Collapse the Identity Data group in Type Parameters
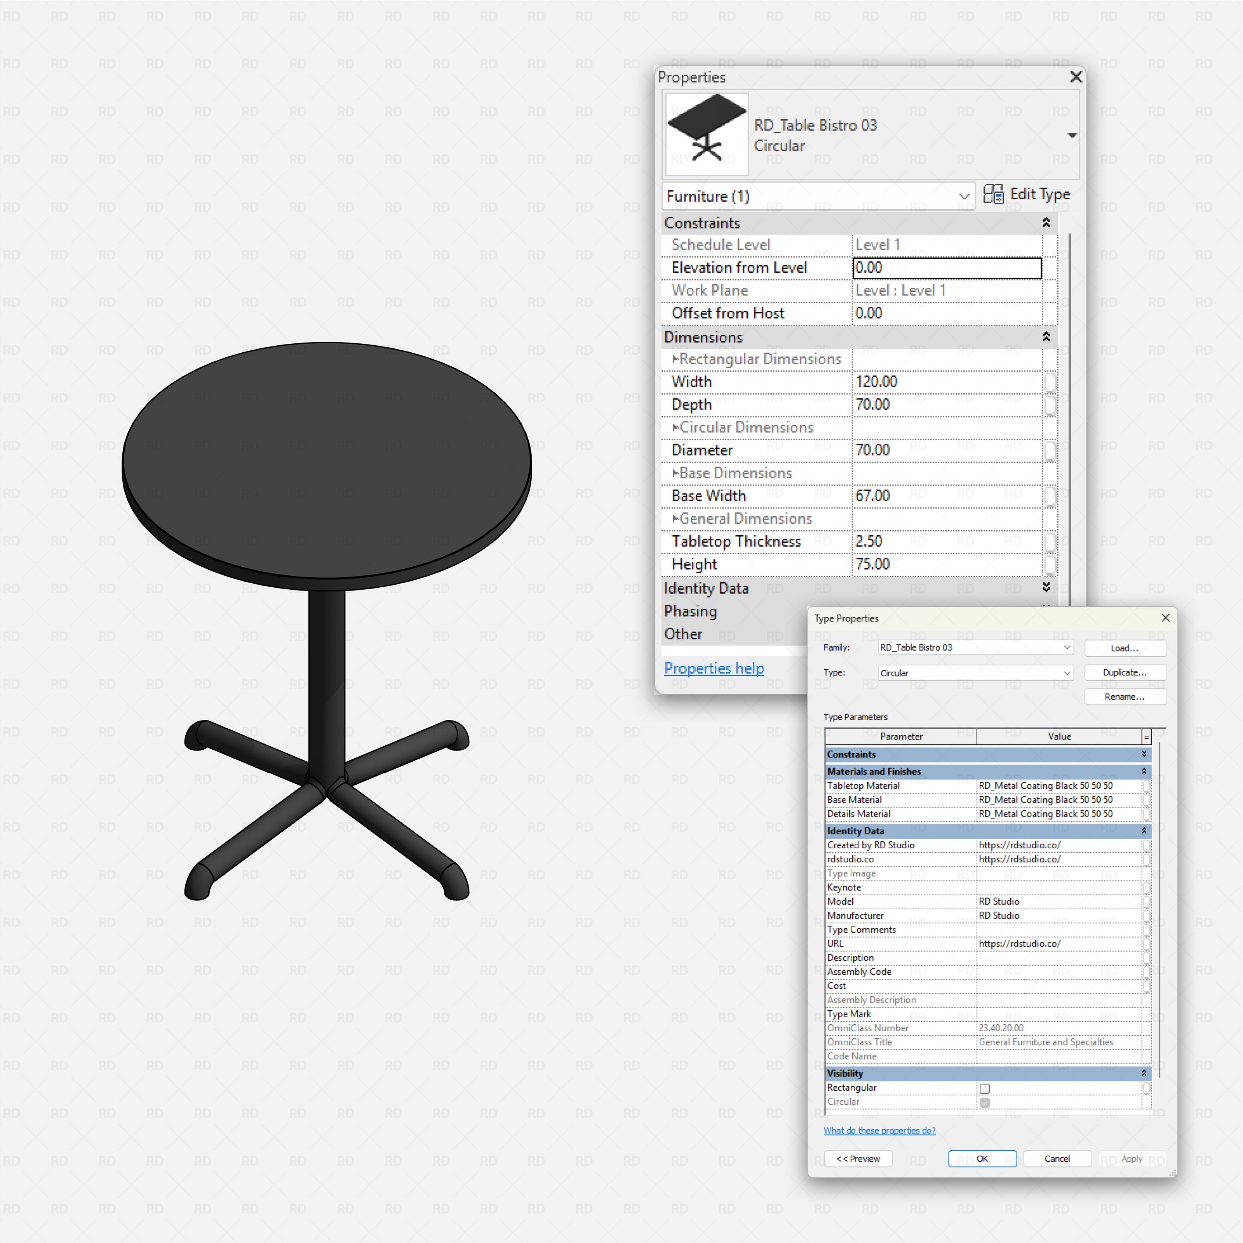This screenshot has height=1243, width=1243. 1144,831
